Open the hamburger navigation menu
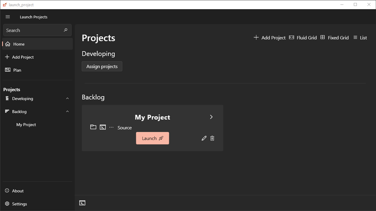 [8, 17]
